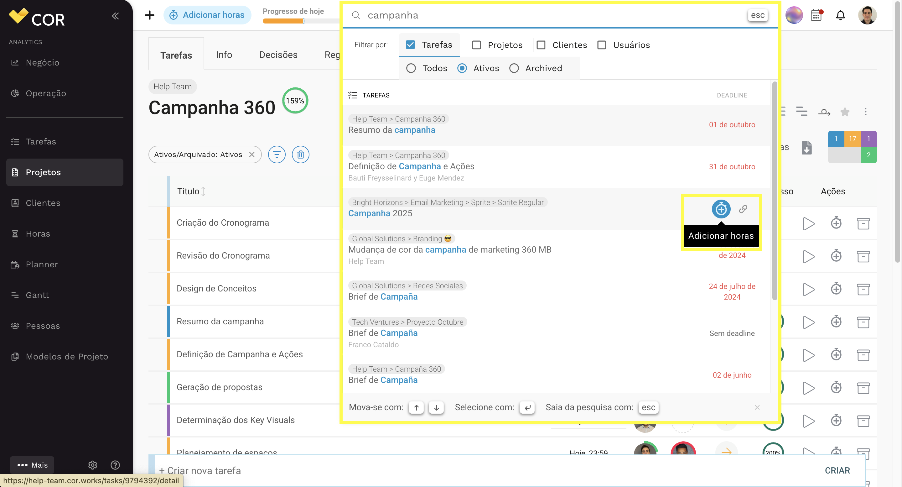The image size is (902, 487).
Task: Click the search results scrollbar
Action: click(x=775, y=191)
